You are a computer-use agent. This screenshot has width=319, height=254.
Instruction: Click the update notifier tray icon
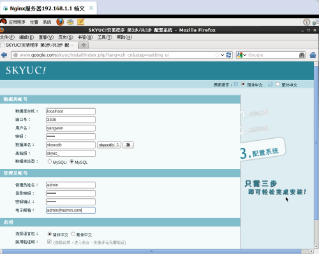coord(306,22)
